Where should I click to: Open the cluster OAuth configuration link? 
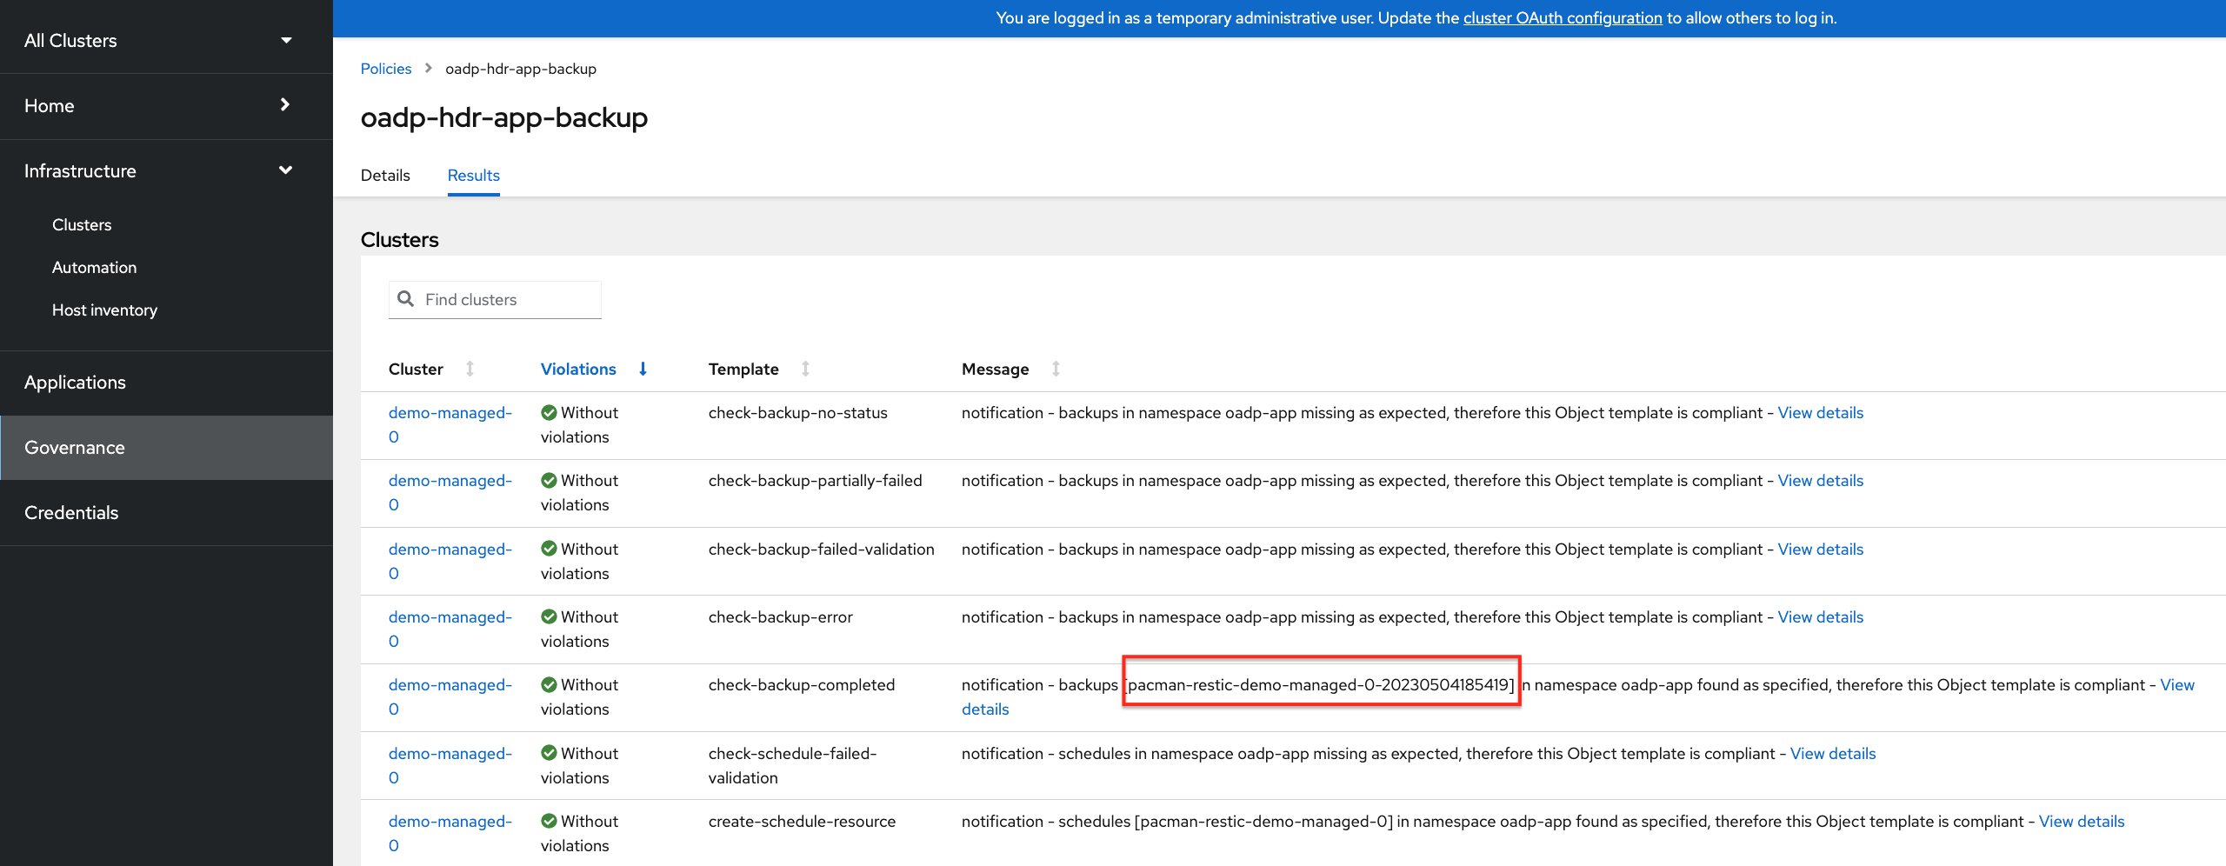tap(1562, 18)
